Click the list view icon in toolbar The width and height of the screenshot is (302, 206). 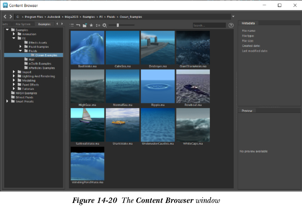(x=72, y=25)
